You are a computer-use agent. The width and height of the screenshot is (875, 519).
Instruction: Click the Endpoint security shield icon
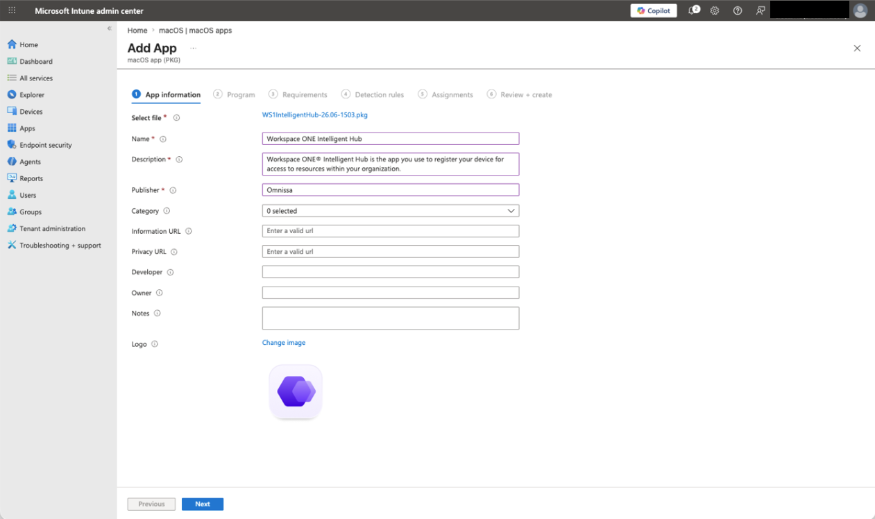[x=12, y=145]
